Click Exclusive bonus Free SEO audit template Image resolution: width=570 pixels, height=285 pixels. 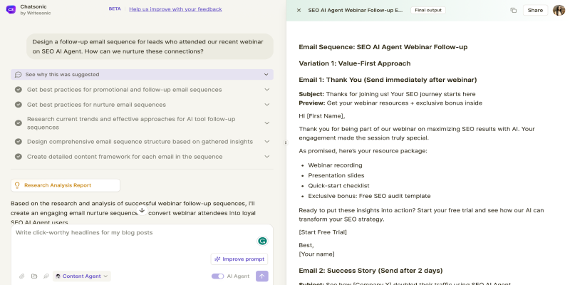pyautogui.click(x=369, y=196)
